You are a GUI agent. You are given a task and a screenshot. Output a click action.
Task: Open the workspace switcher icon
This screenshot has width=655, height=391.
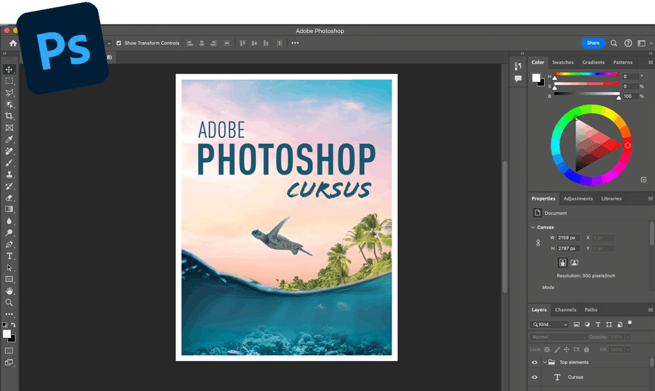tap(642, 43)
